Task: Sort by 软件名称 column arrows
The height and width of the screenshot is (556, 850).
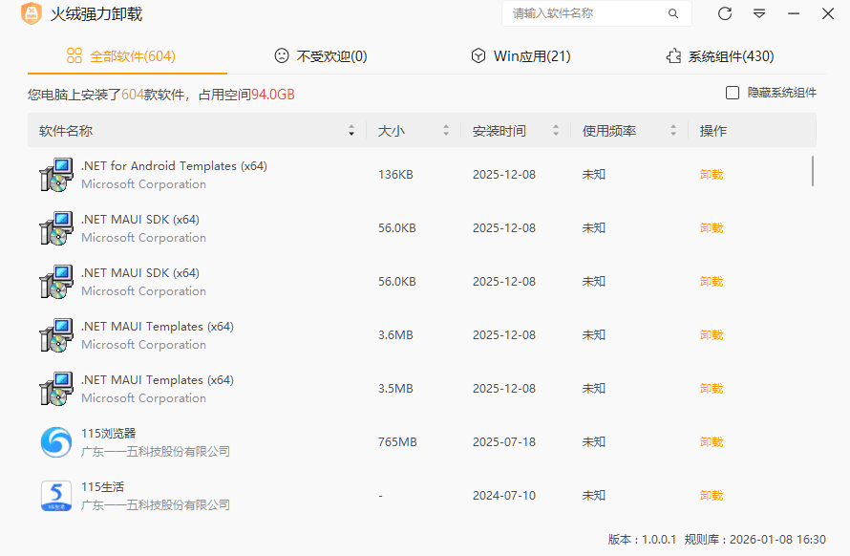Action: (x=351, y=131)
